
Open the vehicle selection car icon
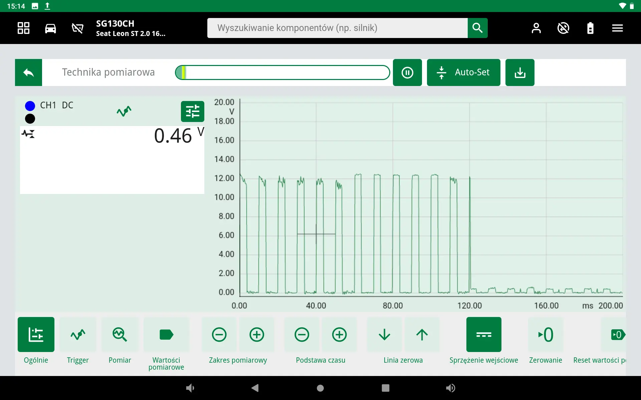[50, 28]
